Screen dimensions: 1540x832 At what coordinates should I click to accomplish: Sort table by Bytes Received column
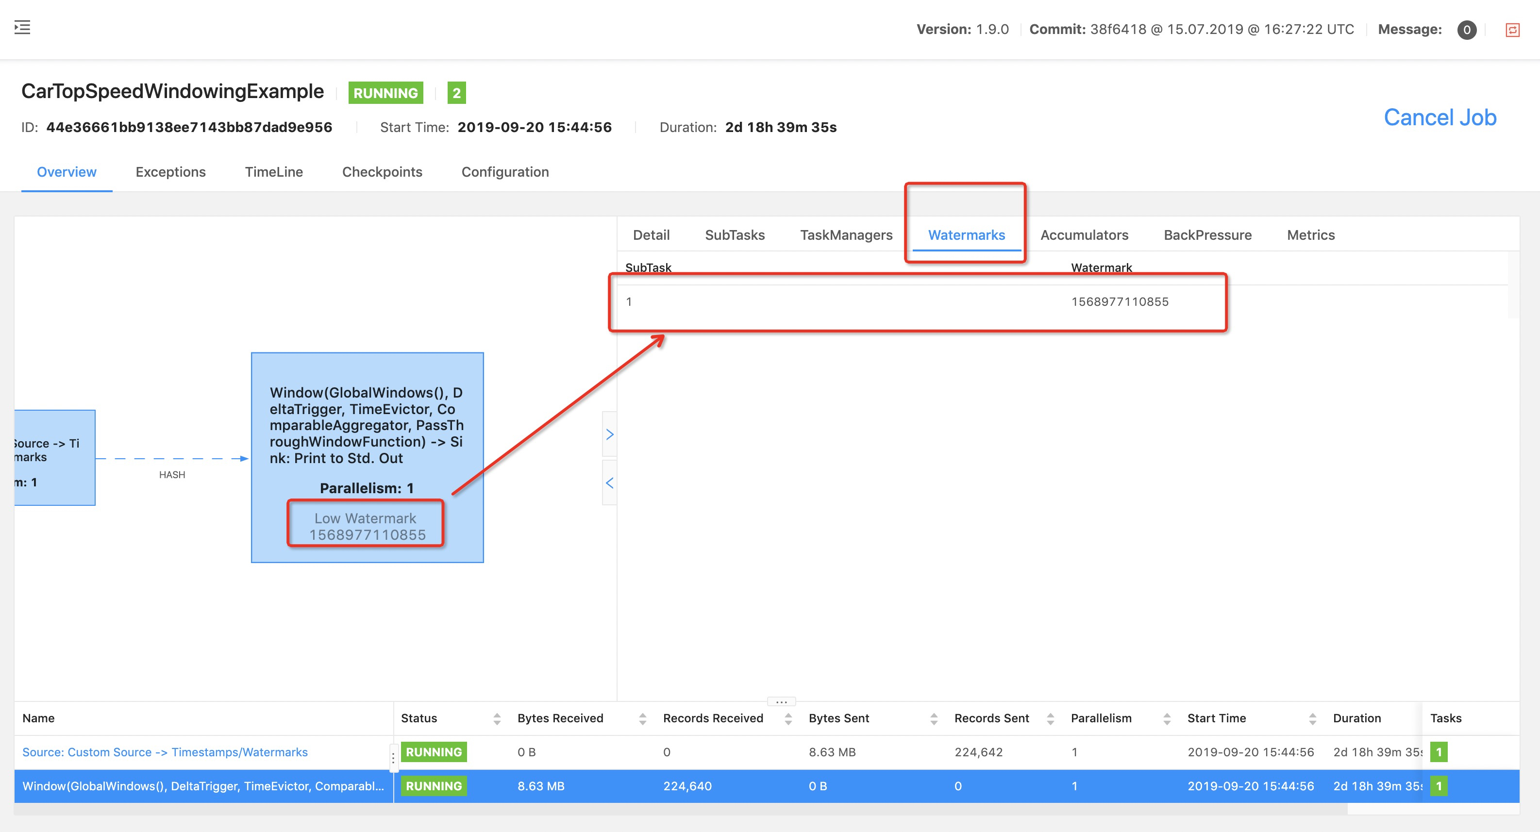pyautogui.click(x=643, y=718)
